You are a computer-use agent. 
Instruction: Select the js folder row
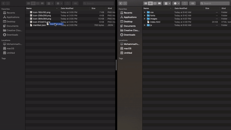click(x=187, y=25)
